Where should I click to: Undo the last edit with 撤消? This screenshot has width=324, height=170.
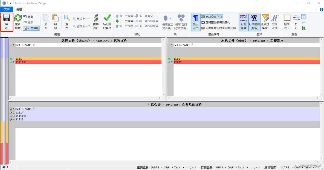28,17
